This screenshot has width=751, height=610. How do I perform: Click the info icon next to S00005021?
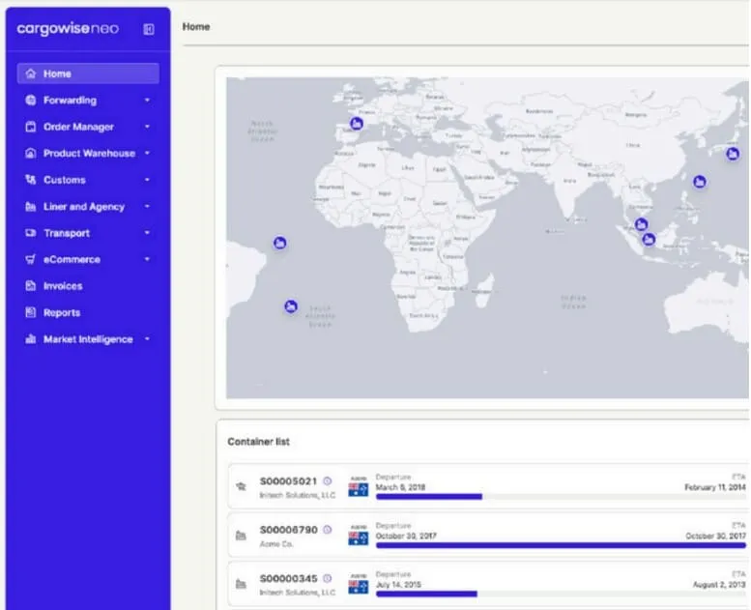pos(327,480)
